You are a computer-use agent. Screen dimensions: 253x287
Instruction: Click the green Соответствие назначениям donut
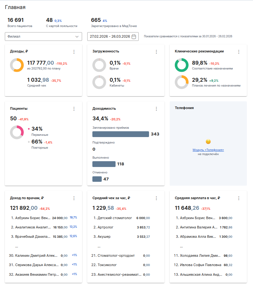[x=182, y=65]
